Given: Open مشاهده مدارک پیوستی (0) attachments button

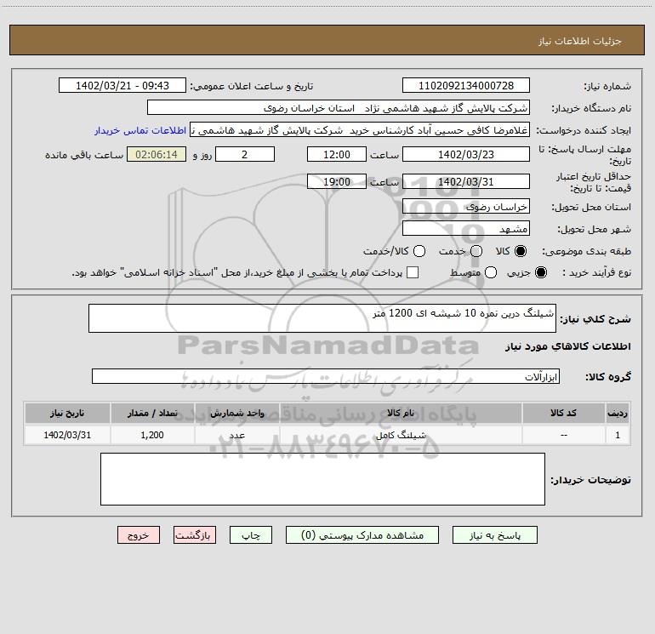Looking at the screenshot, I should click(x=362, y=535).
